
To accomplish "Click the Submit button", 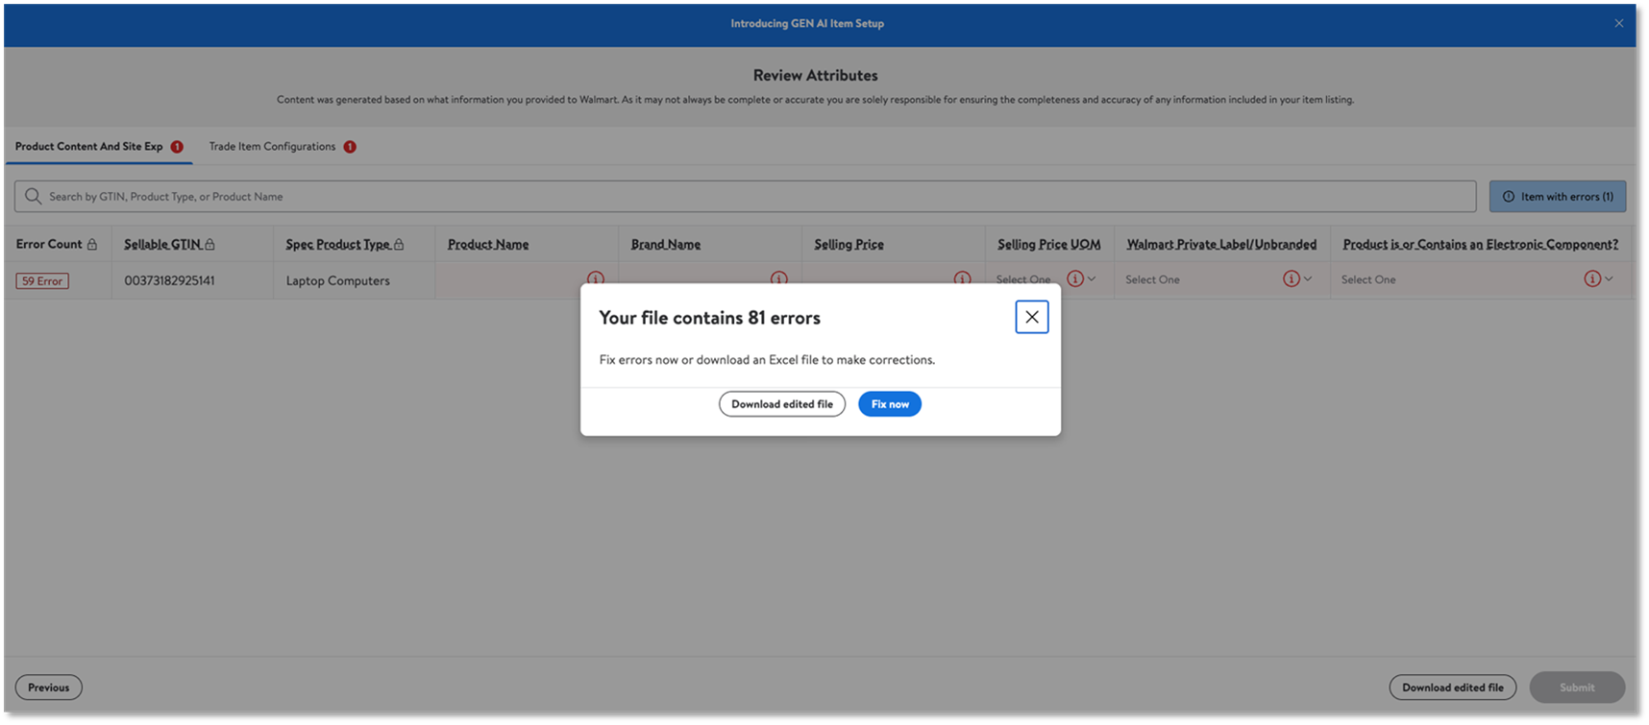I will (x=1577, y=688).
